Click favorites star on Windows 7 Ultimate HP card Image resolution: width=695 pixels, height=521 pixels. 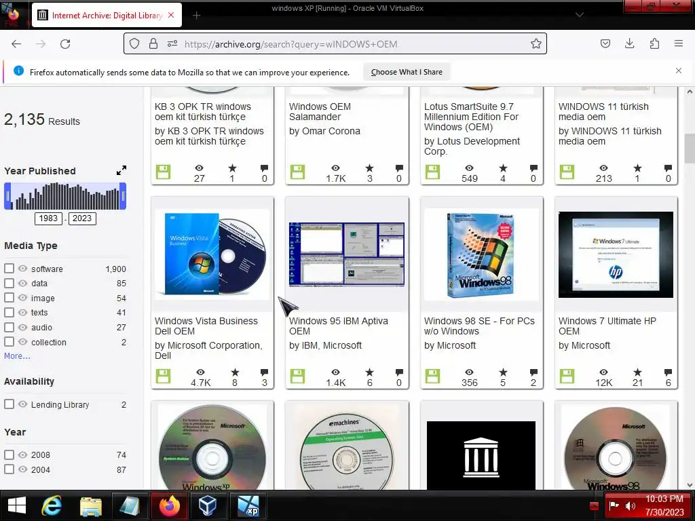pyautogui.click(x=637, y=372)
